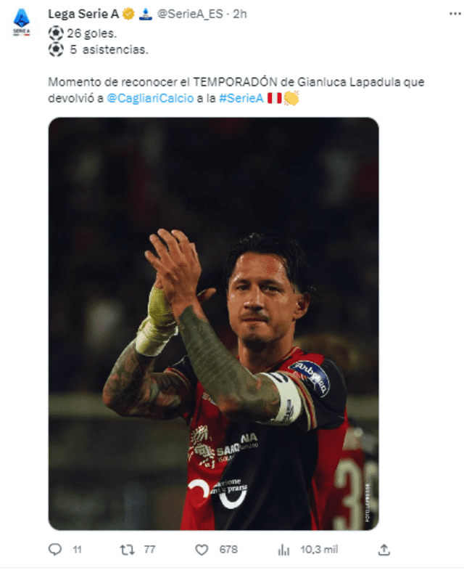
Task: Click the 678 likes count
Action: tap(228, 549)
